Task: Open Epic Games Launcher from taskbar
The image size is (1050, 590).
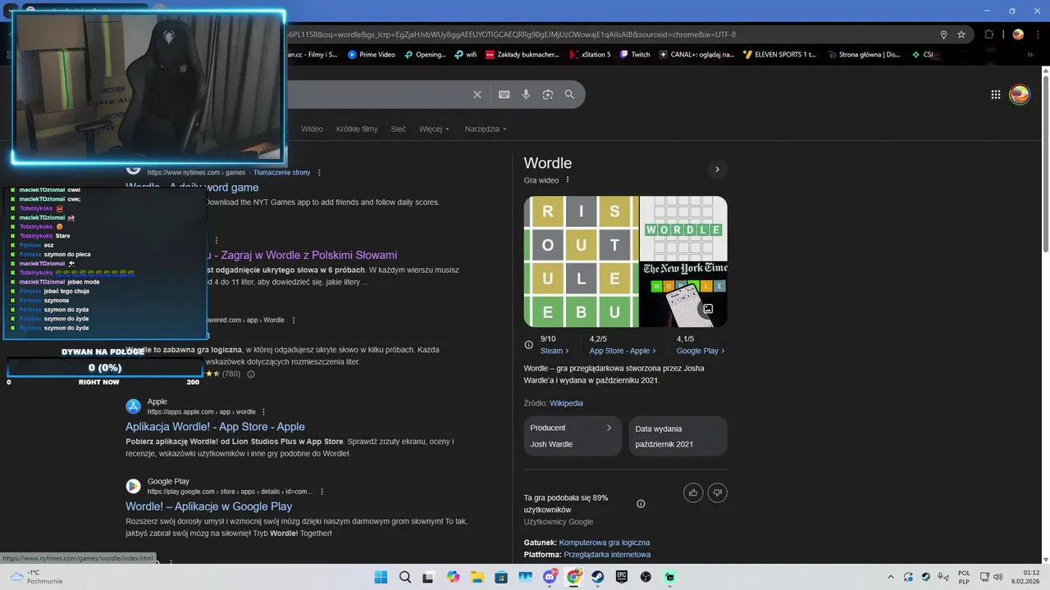Action: pos(622,577)
